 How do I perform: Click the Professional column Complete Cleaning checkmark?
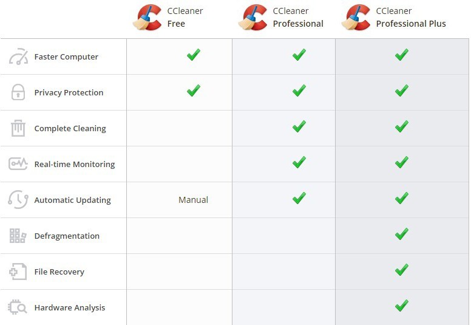pyautogui.click(x=299, y=126)
